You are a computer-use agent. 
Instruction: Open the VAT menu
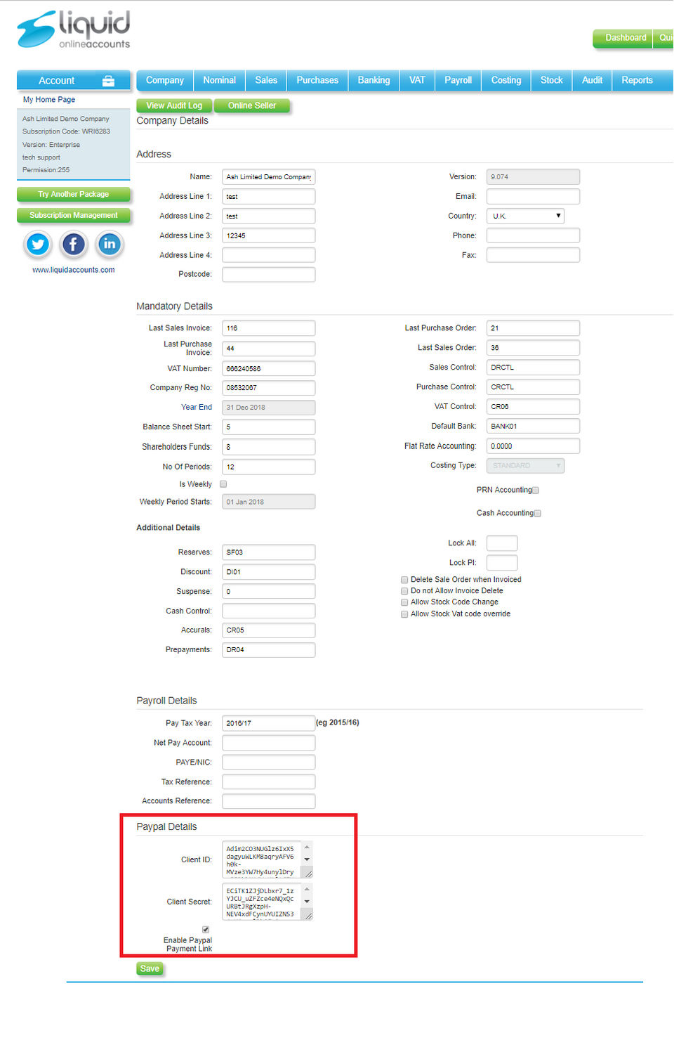point(417,80)
